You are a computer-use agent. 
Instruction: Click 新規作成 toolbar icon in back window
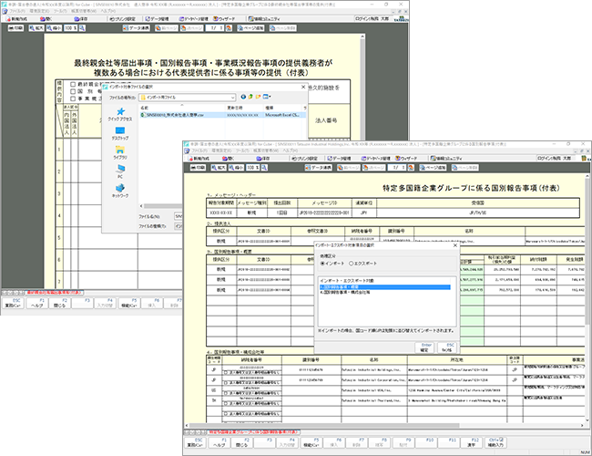[18, 17]
